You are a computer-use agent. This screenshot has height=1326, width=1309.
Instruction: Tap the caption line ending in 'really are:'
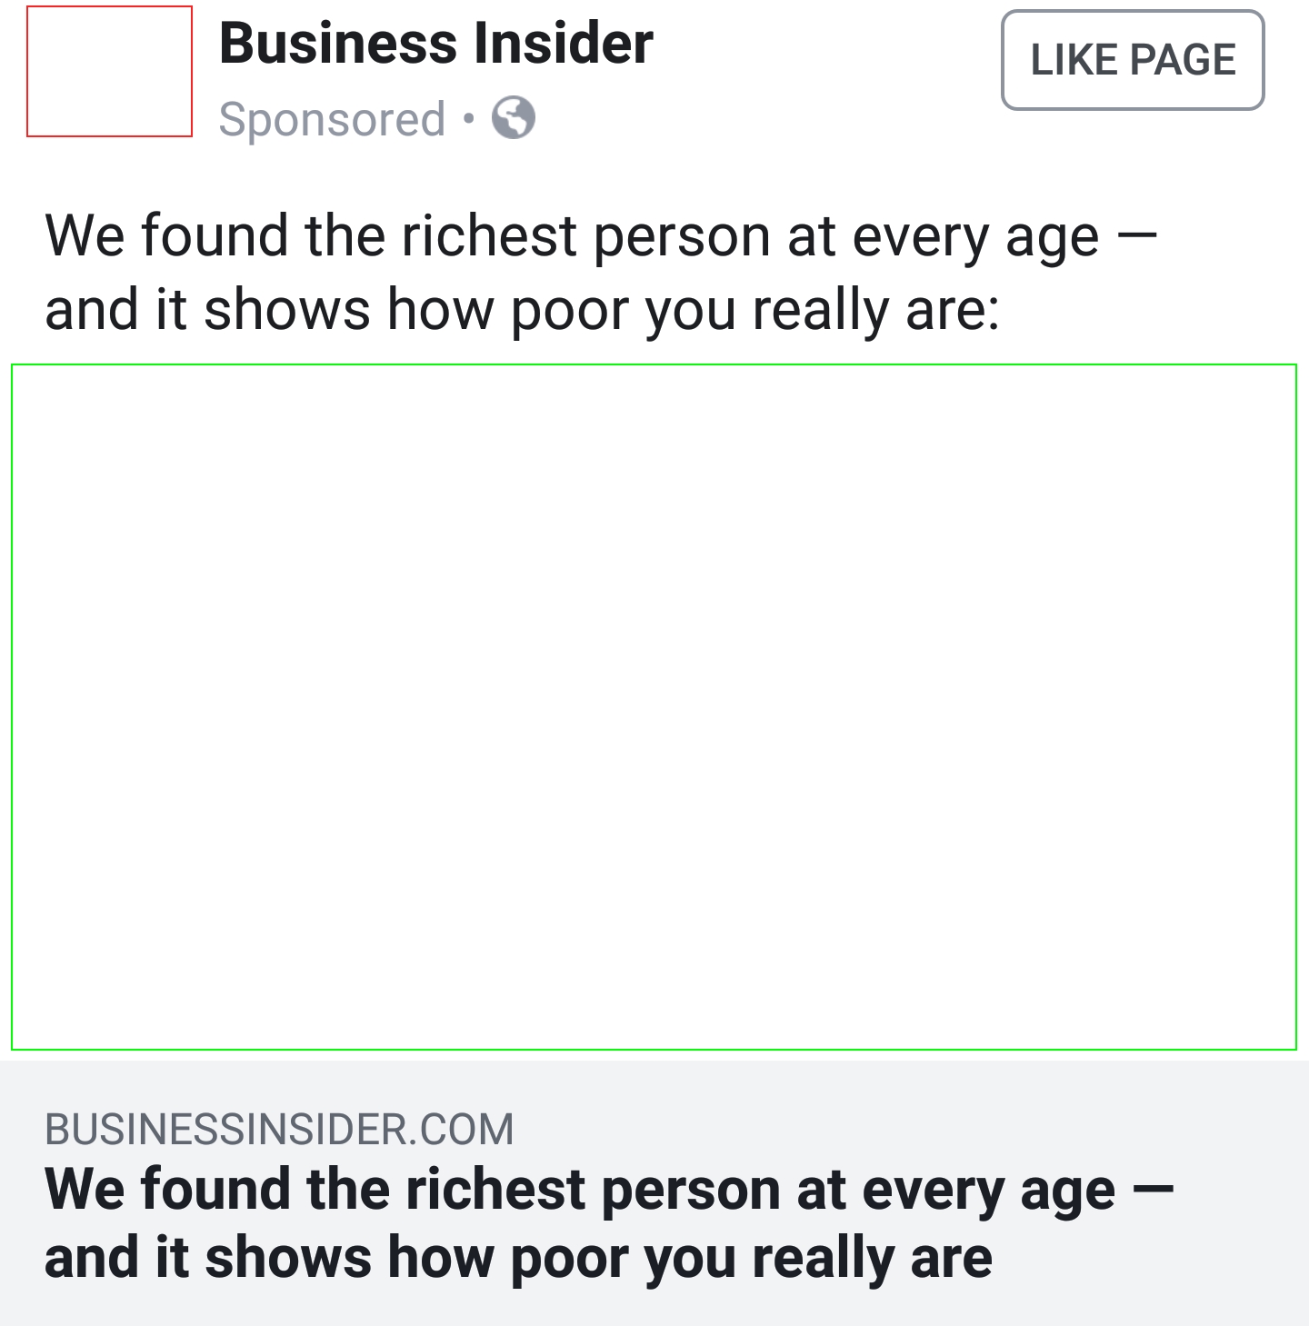pyautogui.click(x=523, y=310)
